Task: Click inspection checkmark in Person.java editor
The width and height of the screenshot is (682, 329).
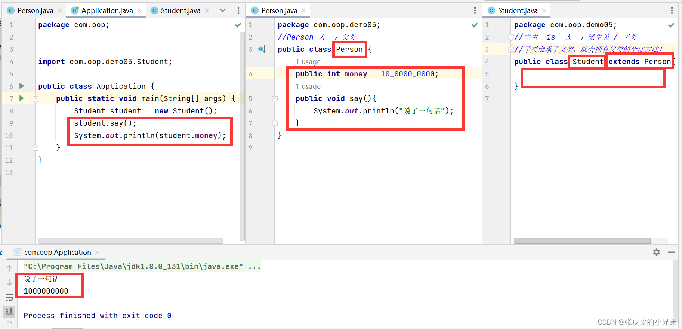Action: [x=475, y=25]
